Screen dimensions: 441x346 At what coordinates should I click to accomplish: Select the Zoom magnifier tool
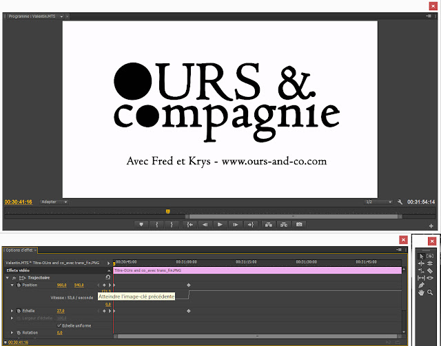(x=430, y=292)
